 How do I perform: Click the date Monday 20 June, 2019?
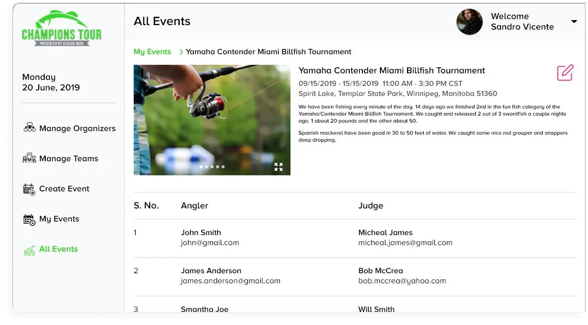(x=51, y=82)
